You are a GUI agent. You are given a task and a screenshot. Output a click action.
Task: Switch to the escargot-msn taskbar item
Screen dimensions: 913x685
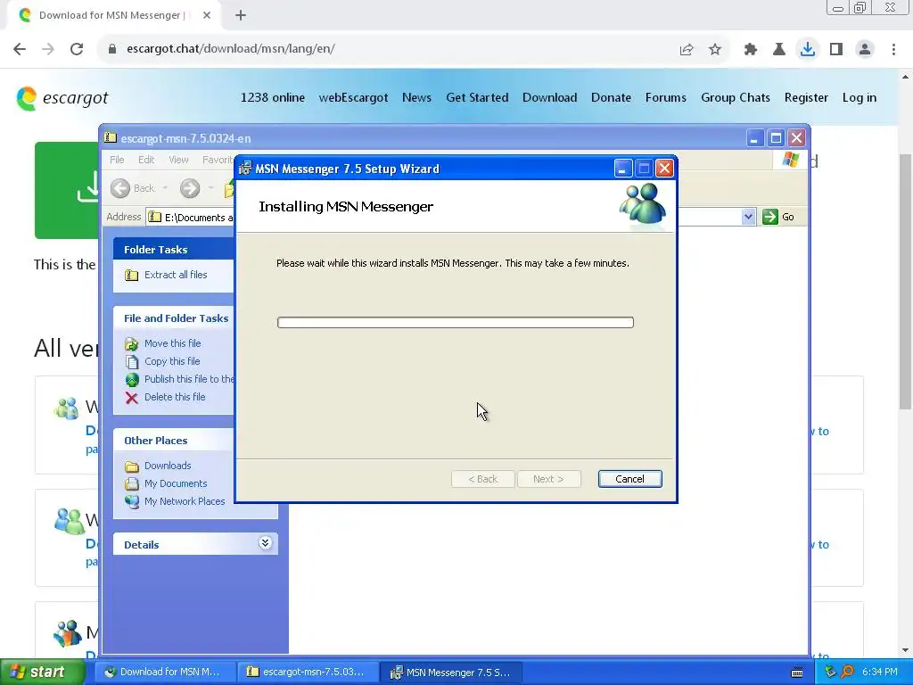coord(308,673)
